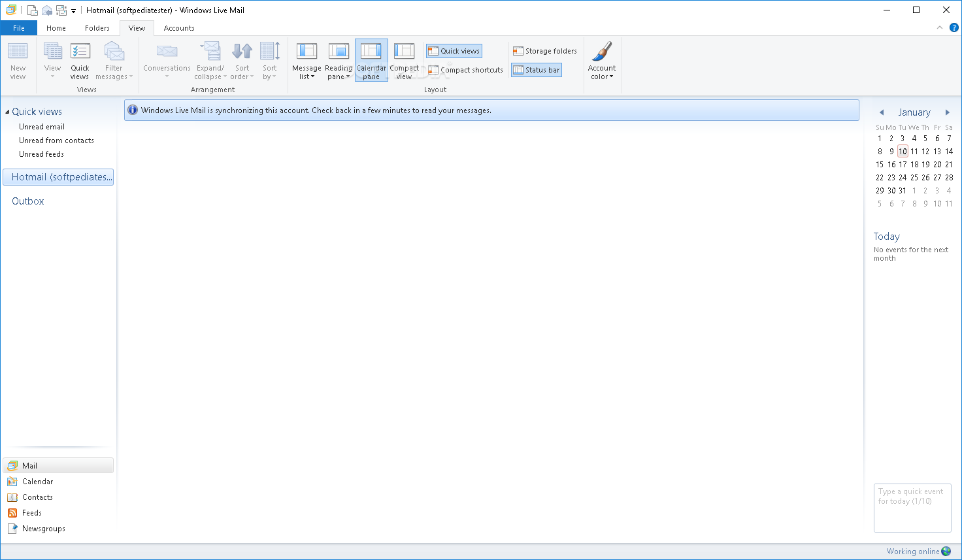Switch to the Accounts ribbon tab
Screen dimensions: 962x560
tap(179, 28)
